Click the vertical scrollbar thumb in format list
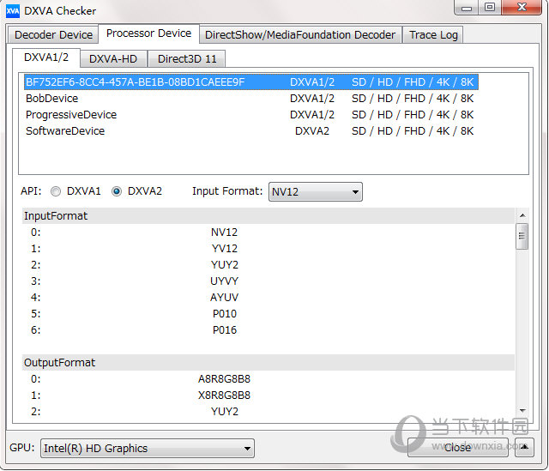This screenshot has height=471, width=549. tap(522, 236)
